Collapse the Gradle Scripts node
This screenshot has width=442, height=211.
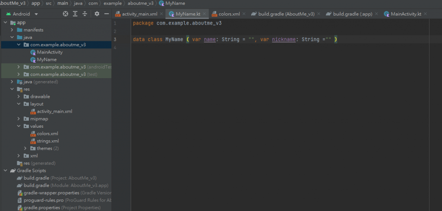click(5, 171)
